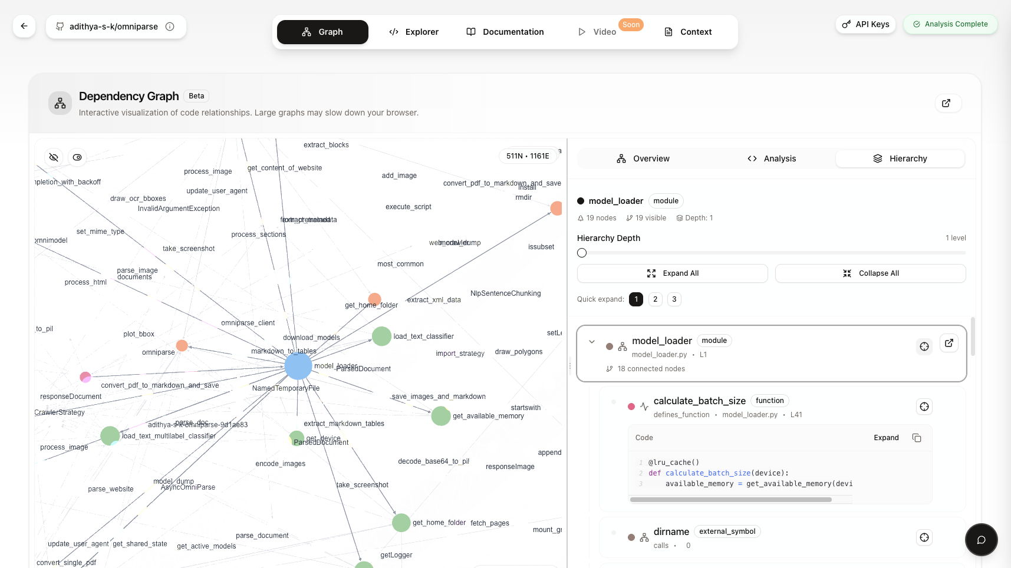Focus the model_loader node with target icon
The image size is (1011, 568).
[x=924, y=346]
